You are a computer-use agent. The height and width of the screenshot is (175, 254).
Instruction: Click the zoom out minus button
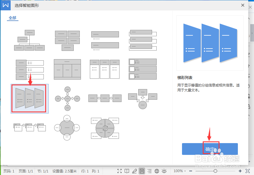tap(191, 171)
